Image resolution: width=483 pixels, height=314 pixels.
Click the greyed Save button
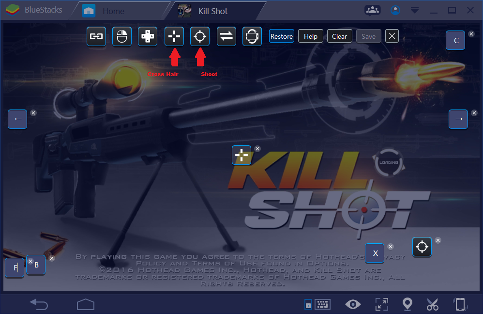tap(368, 36)
